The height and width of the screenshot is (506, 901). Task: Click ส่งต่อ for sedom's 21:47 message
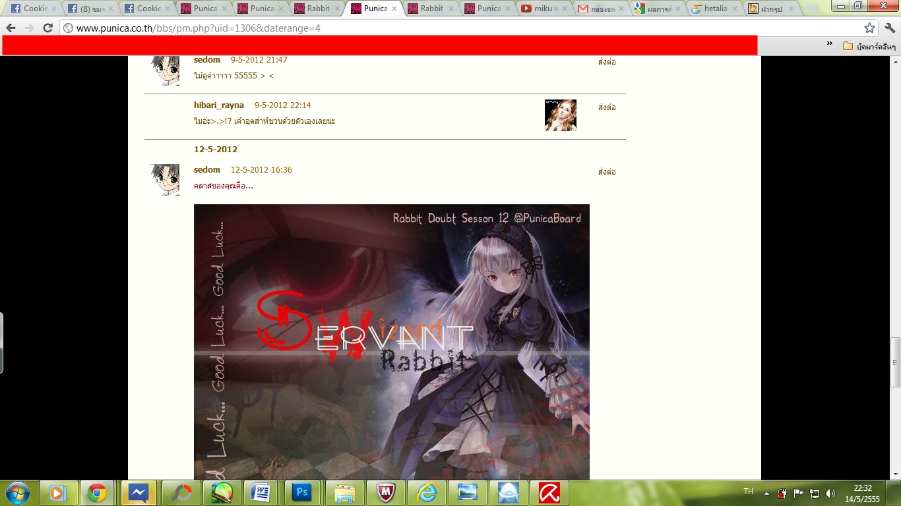click(x=607, y=62)
